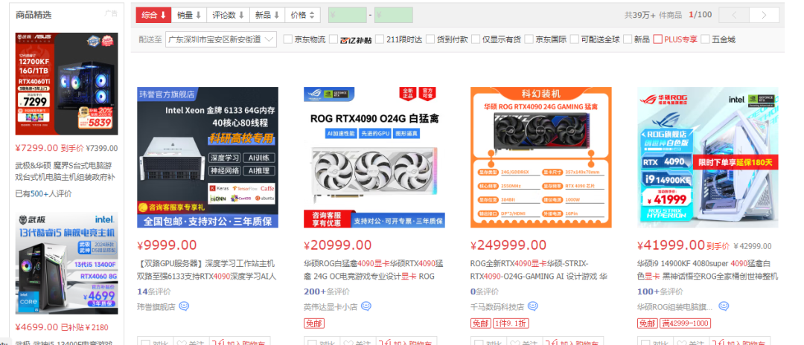
Task: Visit the 华硕ROG组装电脑旗舰店 shop link
Action: (x=674, y=307)
